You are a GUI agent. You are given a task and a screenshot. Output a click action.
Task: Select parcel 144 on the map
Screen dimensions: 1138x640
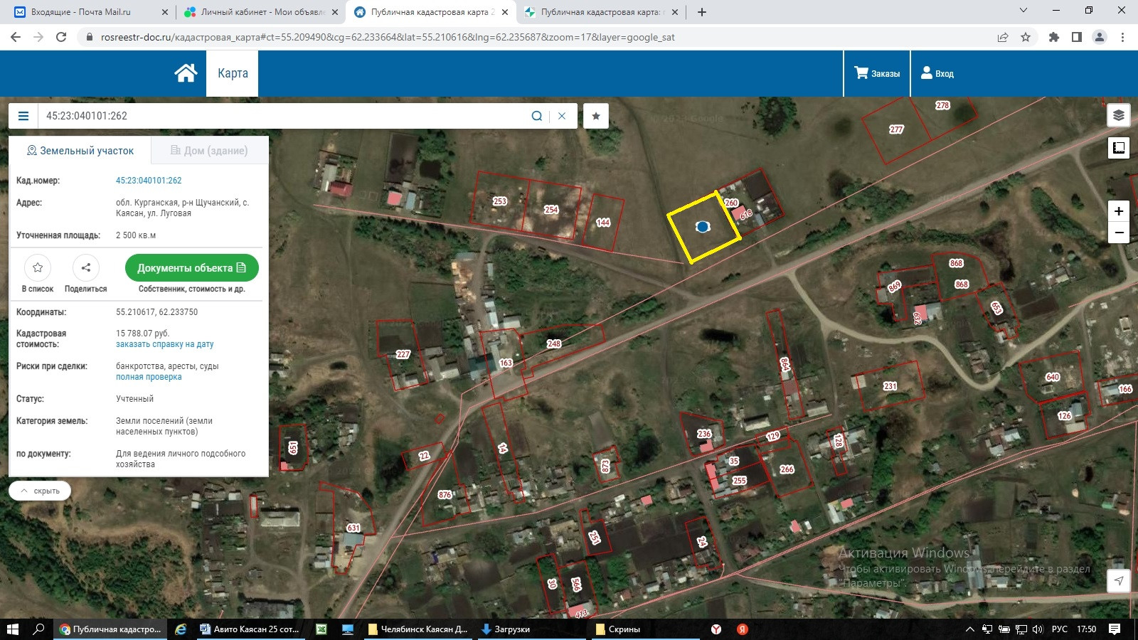pyautogui.click(x=603, y=223)
